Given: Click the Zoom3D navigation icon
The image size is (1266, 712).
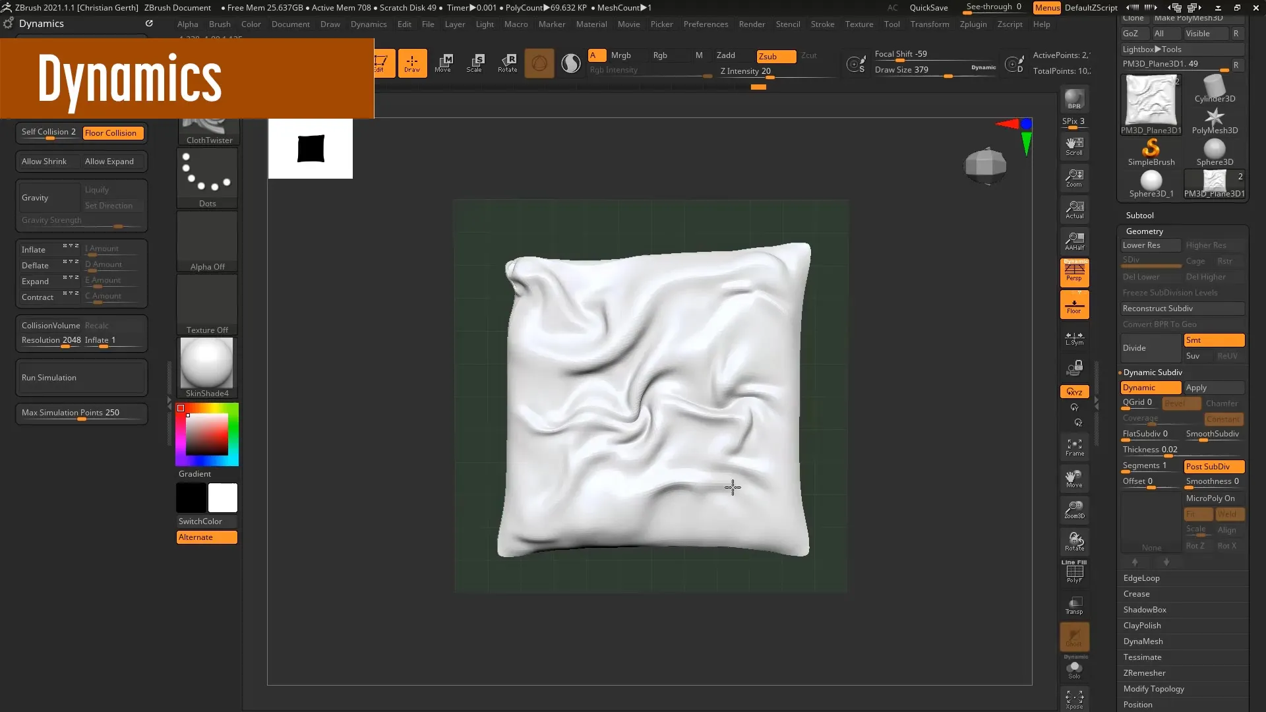Looking at the screenshot, I should click(x=1074, y=509).
